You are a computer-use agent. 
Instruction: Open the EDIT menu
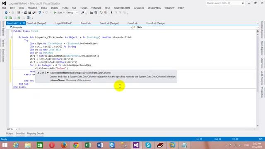(x=12, y=8)
